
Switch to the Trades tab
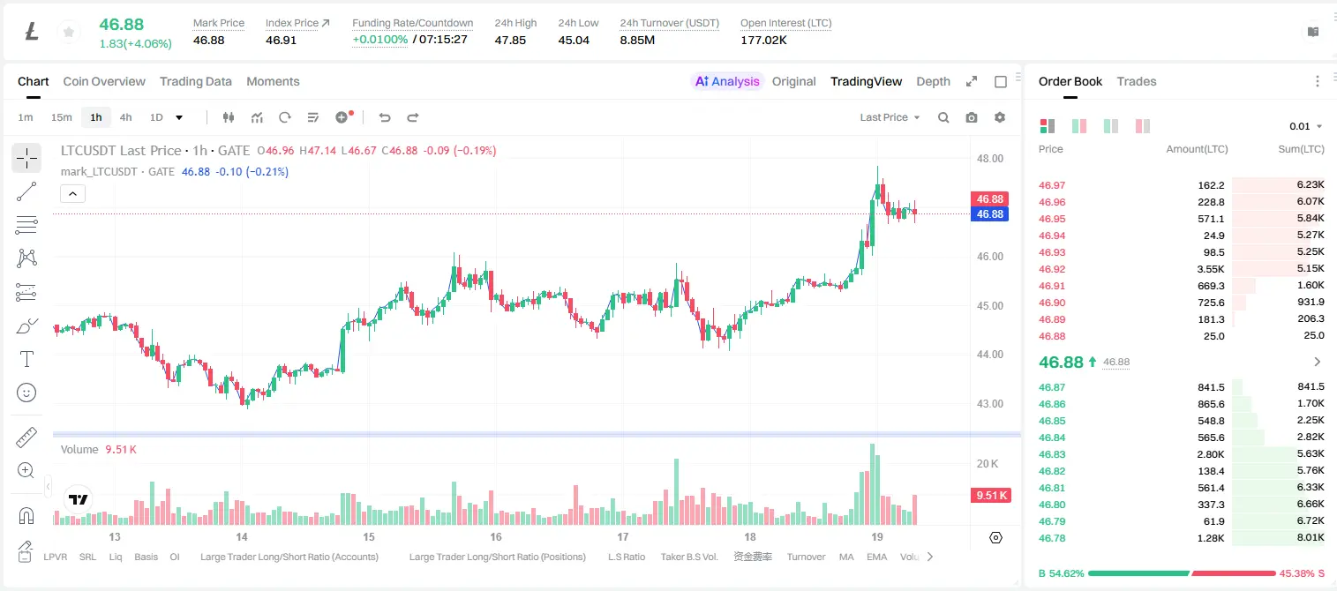pos(1136,81)
